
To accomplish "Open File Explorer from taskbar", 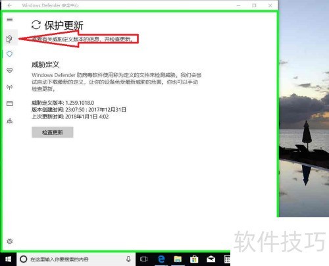I will (178, 259).
